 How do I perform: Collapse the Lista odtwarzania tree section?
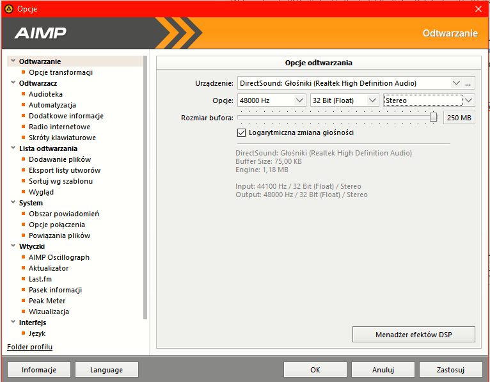coord(13,148)
